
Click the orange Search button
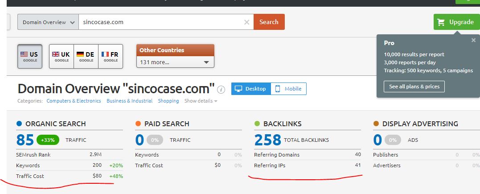[269, 22]
